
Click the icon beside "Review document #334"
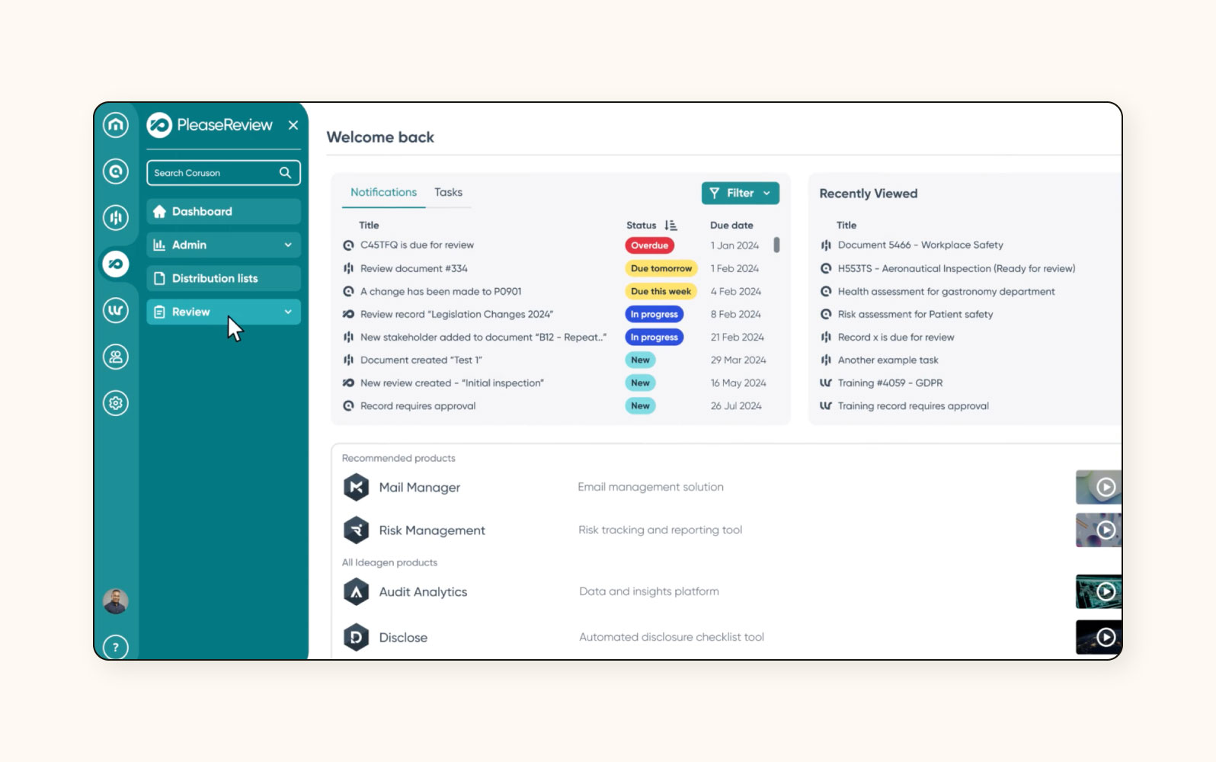tap(348, 268)
